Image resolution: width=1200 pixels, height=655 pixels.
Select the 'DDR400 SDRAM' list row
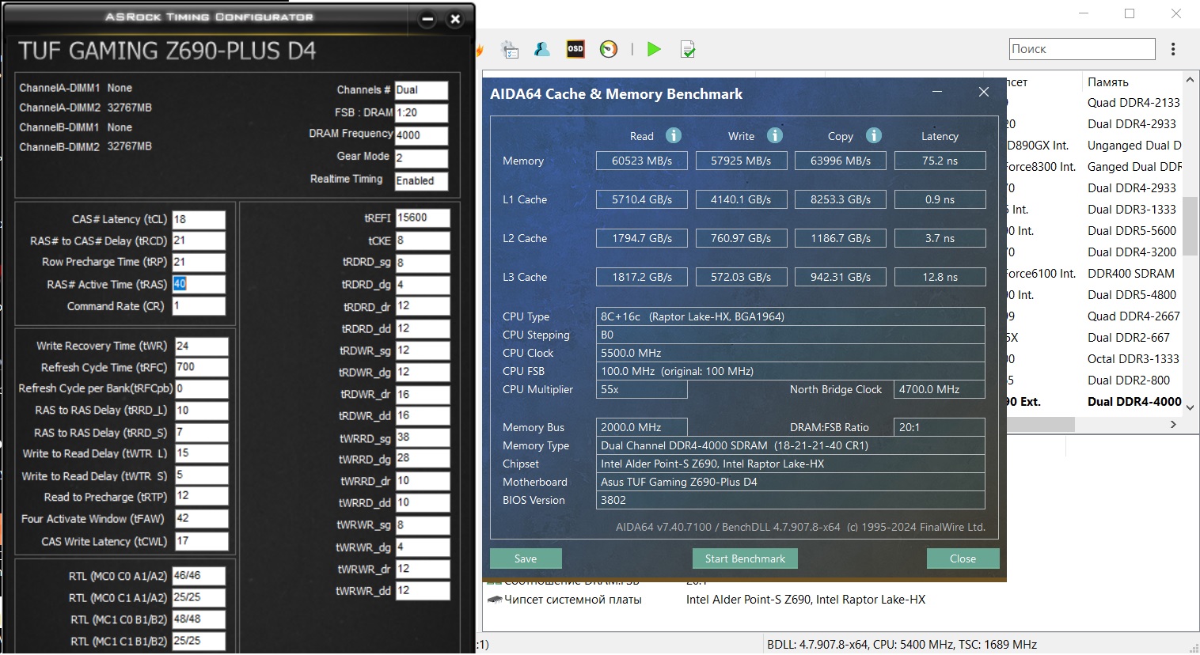[x=1131, y=274]
